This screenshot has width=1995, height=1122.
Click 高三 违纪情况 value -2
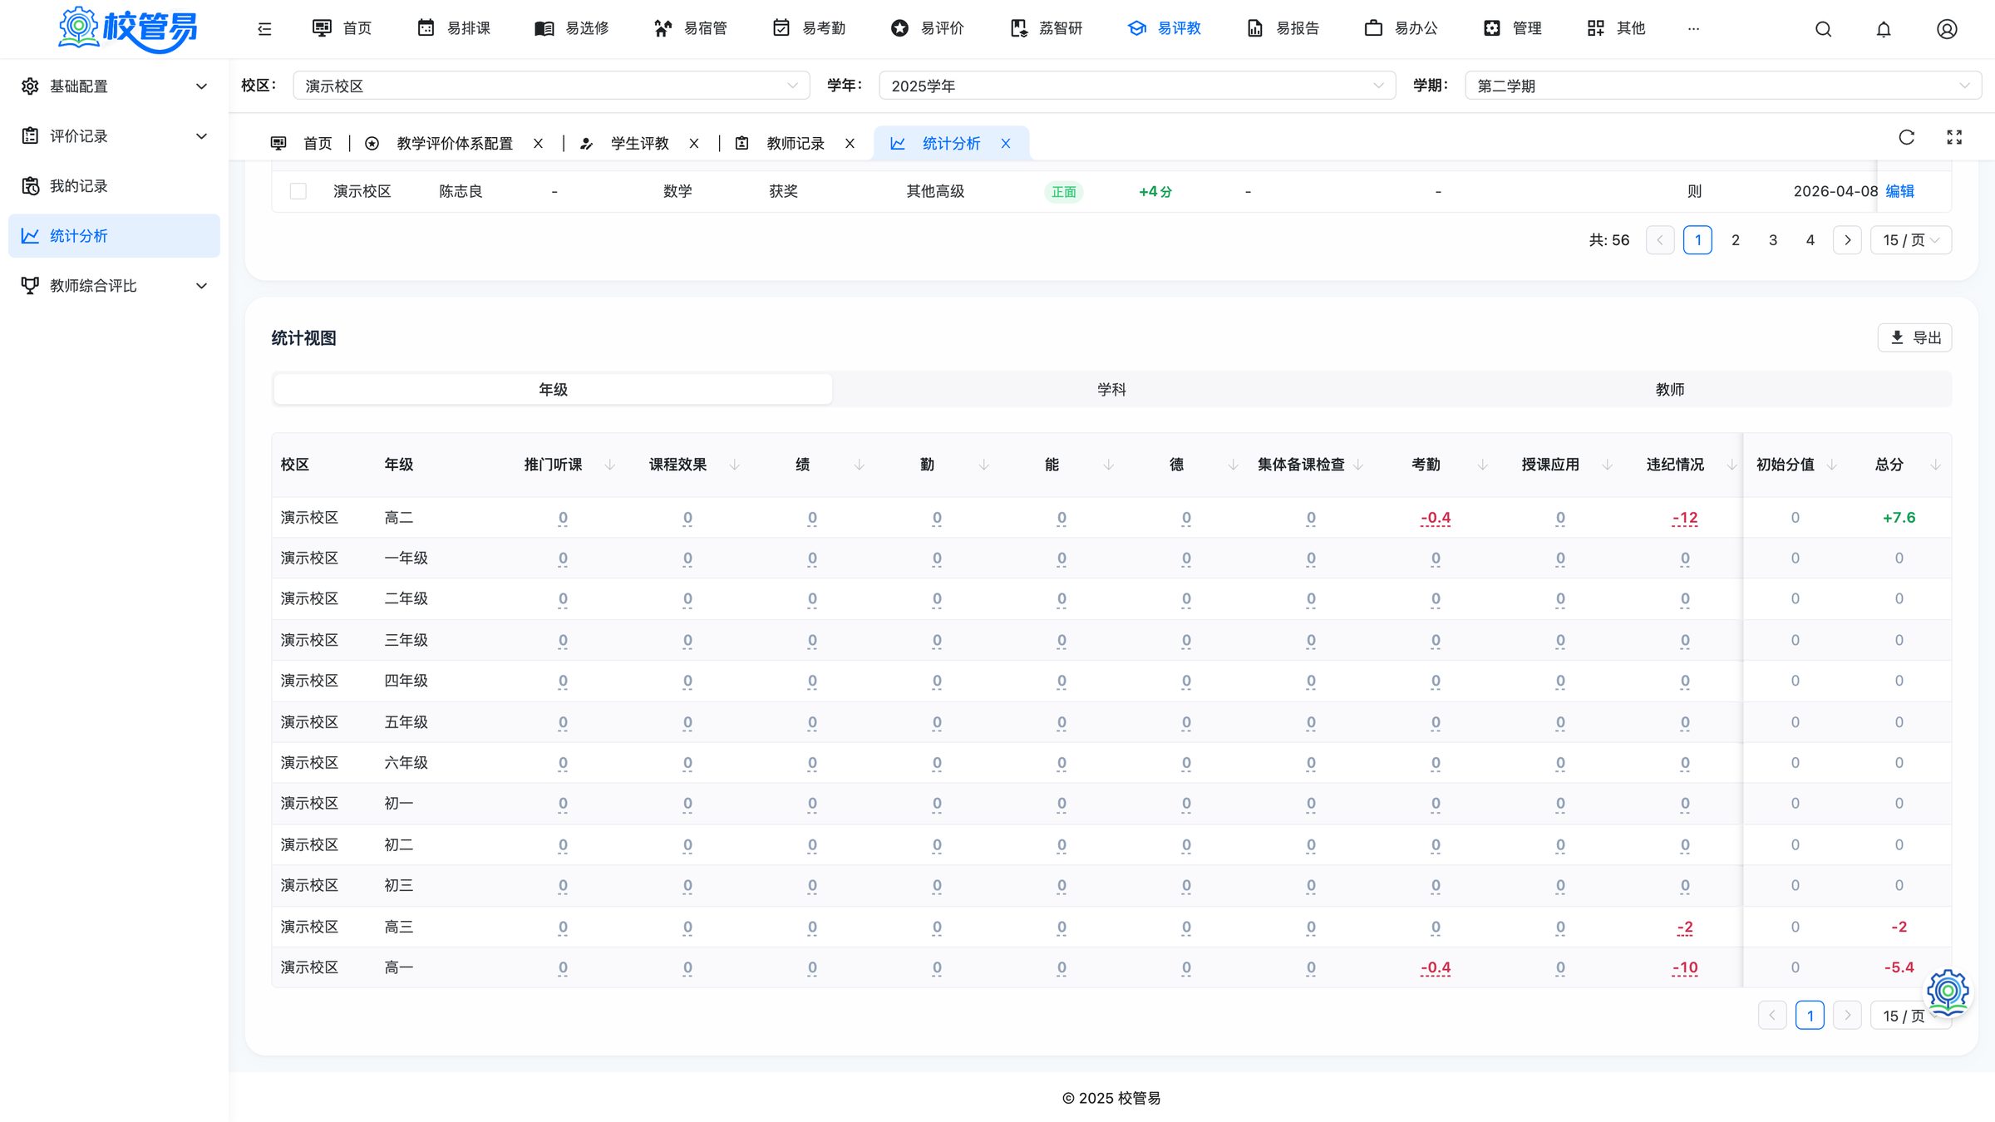click(1685, 927)
